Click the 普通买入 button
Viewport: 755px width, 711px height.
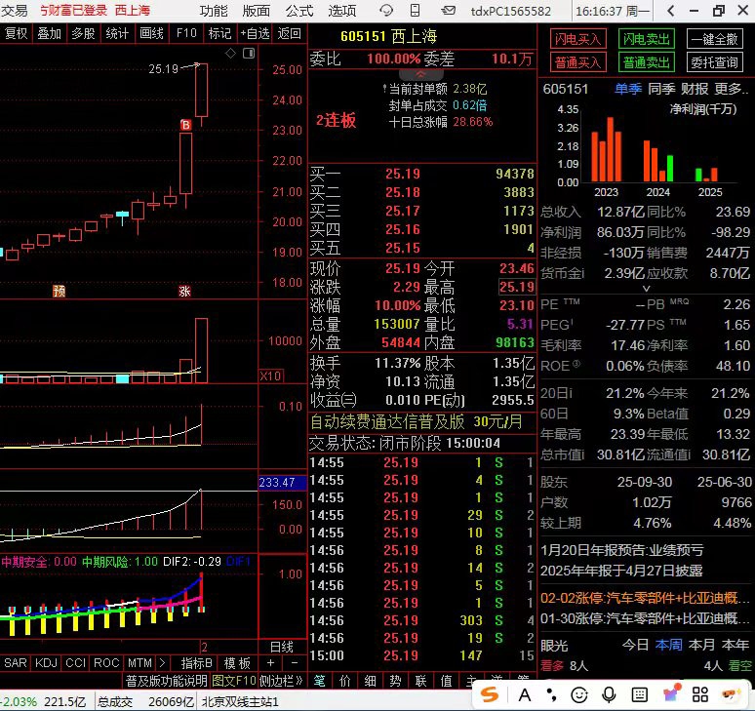(x=577, y=62)
